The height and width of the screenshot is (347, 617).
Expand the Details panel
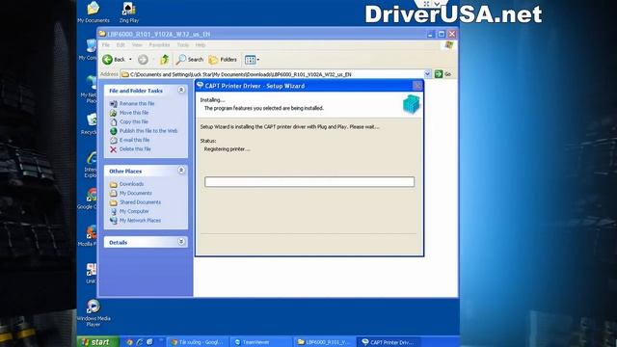click(x=181, y=242)
